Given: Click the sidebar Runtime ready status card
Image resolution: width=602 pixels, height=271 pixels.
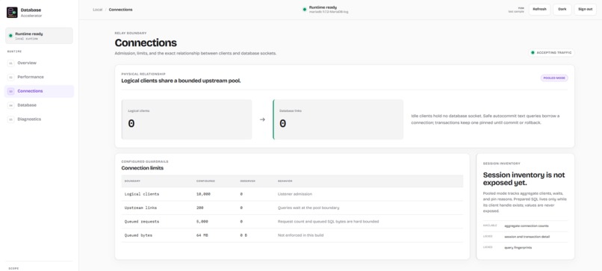Looking at the screenshot, I should tap(39, 36).
